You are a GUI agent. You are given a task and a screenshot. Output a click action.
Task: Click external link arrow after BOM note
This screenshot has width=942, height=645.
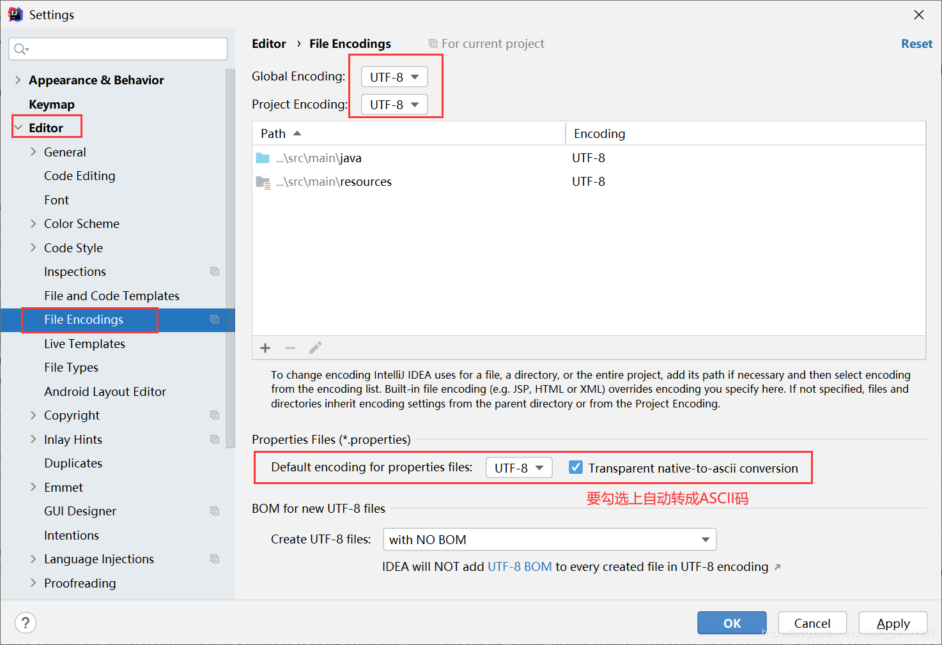pyautogui.click(x=777, y=567)
